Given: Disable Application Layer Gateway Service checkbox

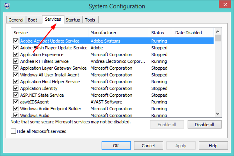Looking at the screenshot, I should pos(16,68).
